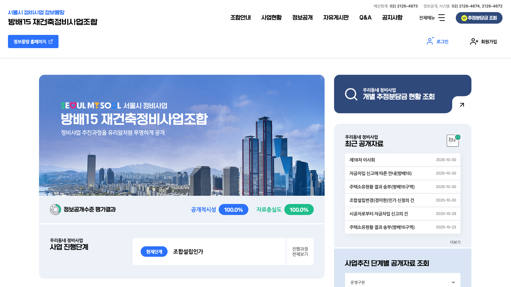The height and width of the screenshot is (287, 511).
Task: Open 자금차입 신고에 따른 안내(방배15) entry
Action: coord(403,173)
